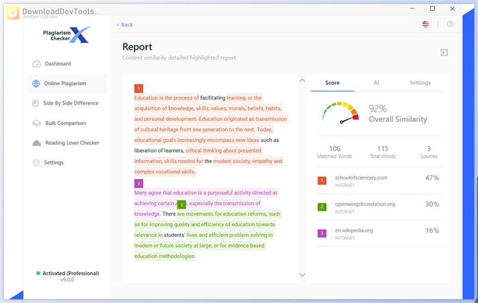478x303 pixels.
Task: Click the green phrase 'education methodologies.'
Action: 164,256
